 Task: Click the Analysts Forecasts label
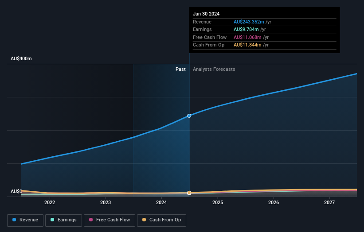[214, 69]
